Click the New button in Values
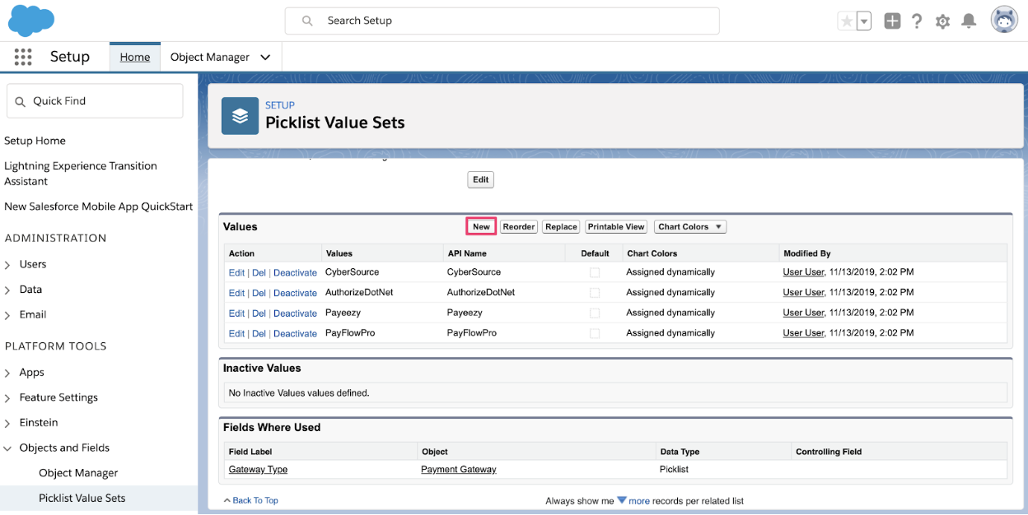The height and width of the screenshot is (515, 1028). tap(481, 227)
